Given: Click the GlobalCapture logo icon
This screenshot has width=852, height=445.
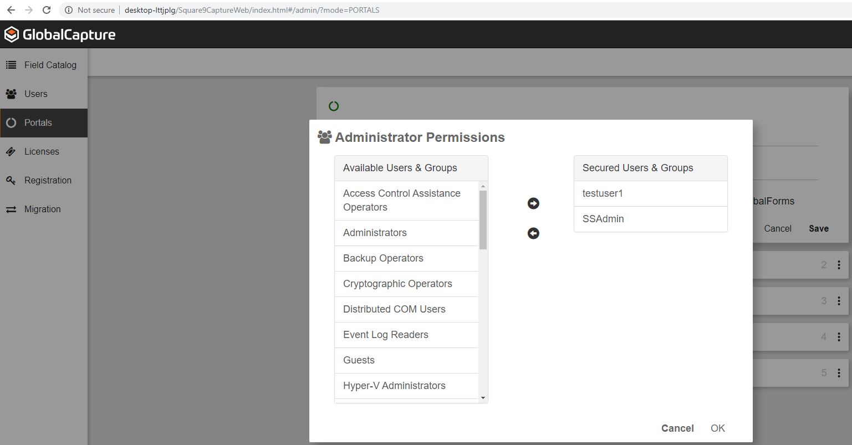Looking at the screenshot, I should [x=12, y=34].
